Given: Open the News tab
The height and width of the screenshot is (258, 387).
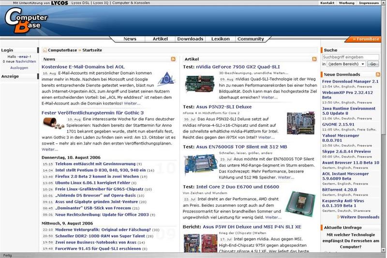Looking at the screenshot, I should tap(130, 39).
